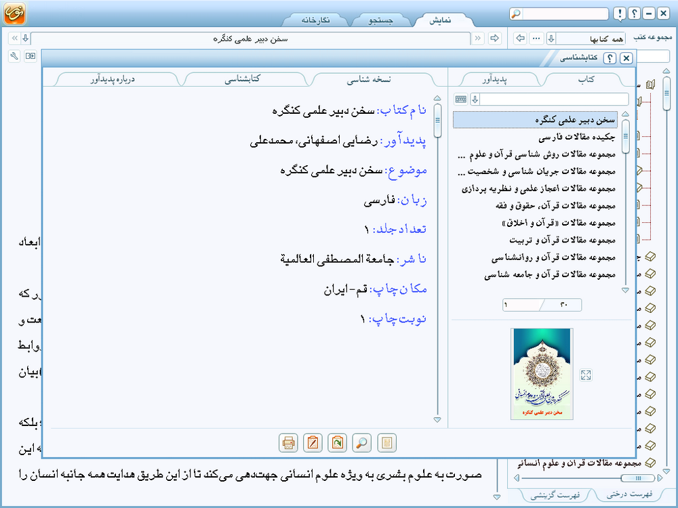The width and height of the screenshot is (678, 508).
Task: Click the top-right search input field
Action: (x=565, y=14)
